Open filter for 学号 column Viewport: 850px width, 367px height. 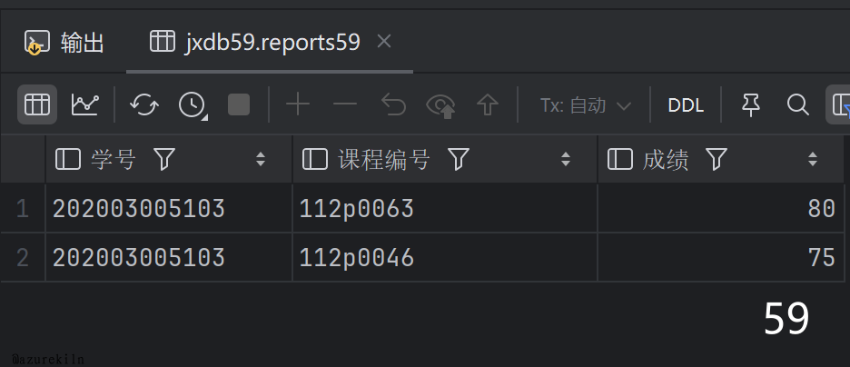pyautogui.click(x=164, y=160)
